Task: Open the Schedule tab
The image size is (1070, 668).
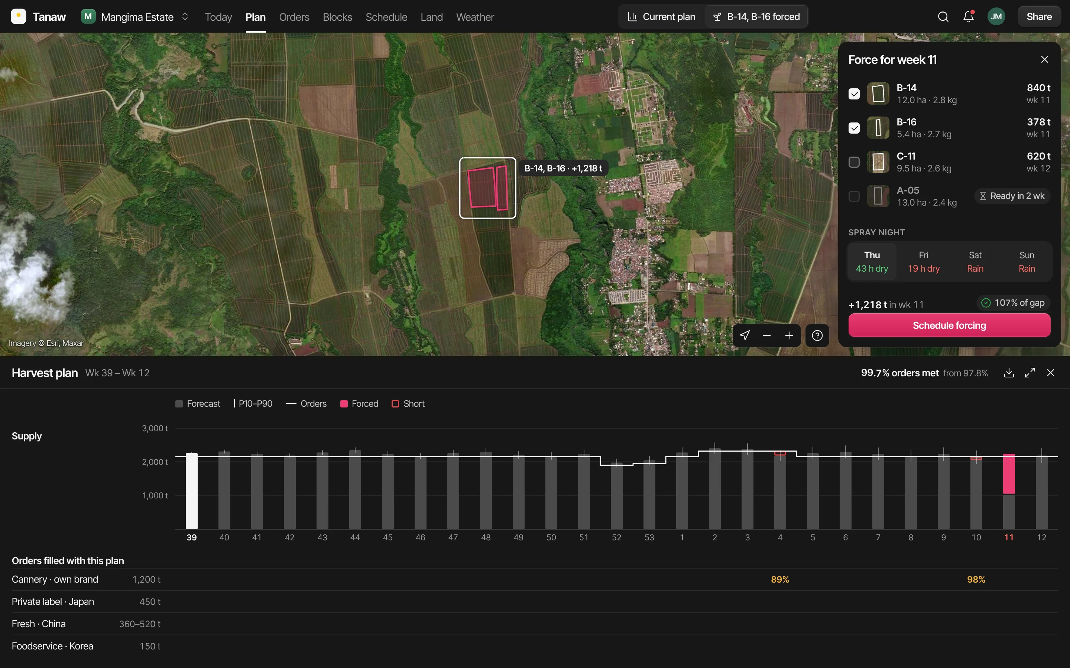Action: tap(386, 17)
